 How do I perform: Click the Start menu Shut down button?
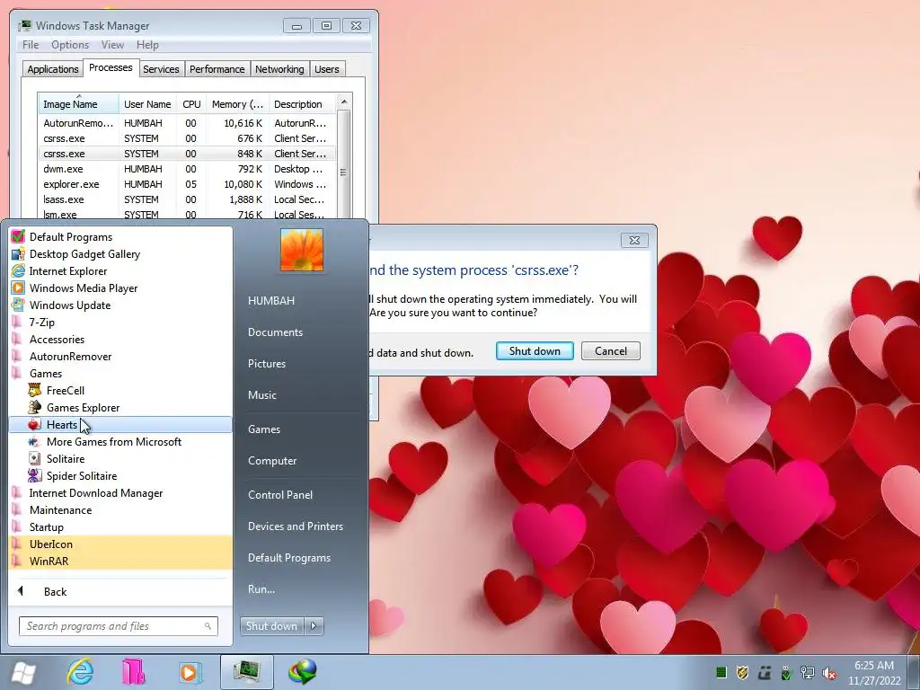click(271, 626)
